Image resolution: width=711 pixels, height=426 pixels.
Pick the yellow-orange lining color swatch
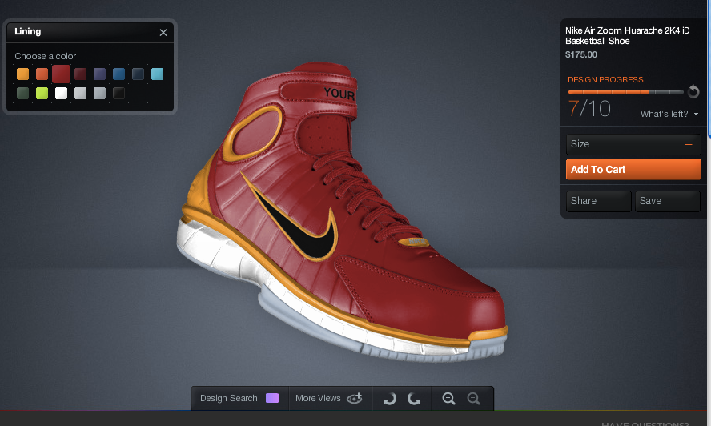click(x=22, y=74)
